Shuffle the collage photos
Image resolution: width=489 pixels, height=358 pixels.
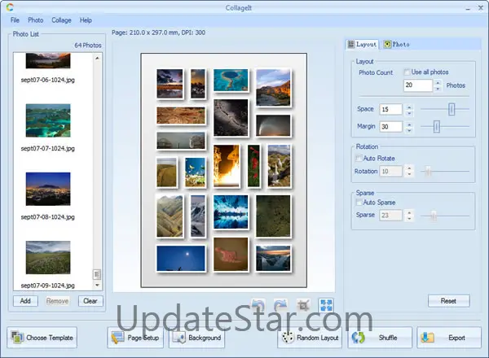click(380, 338)
